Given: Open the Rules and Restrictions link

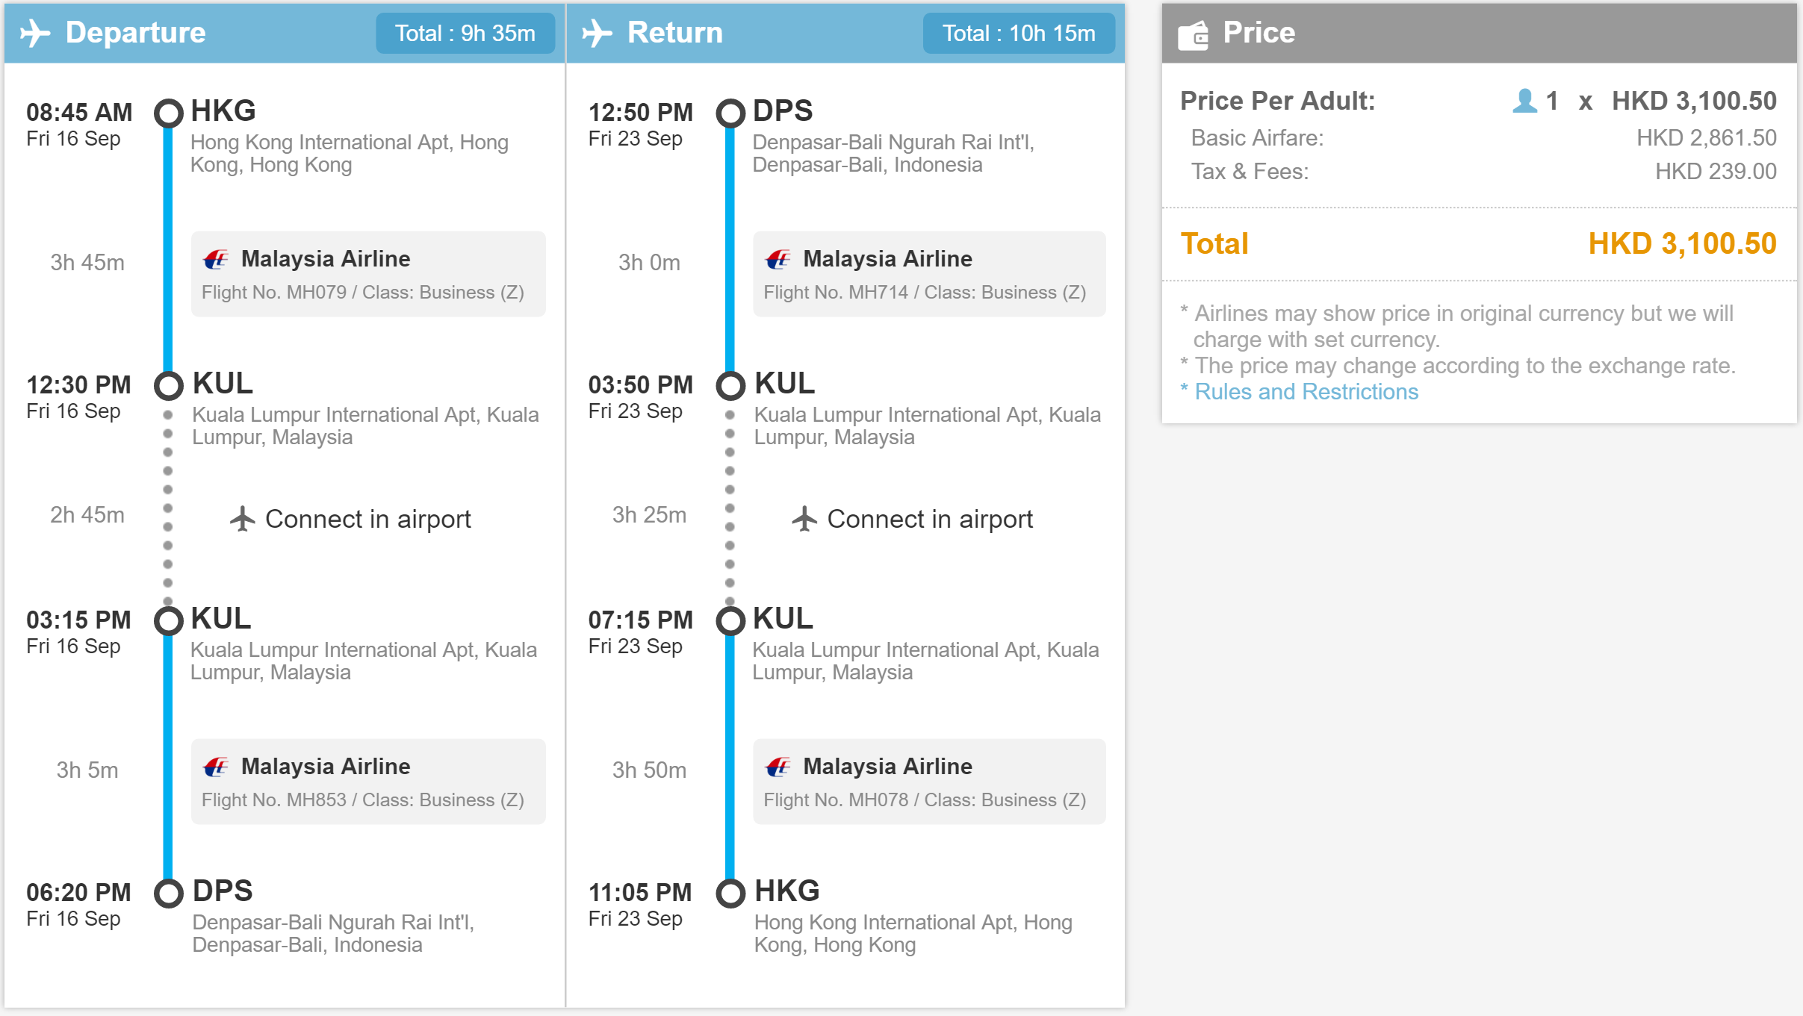Looking at the screenshot, I should tap(1306, 392).
